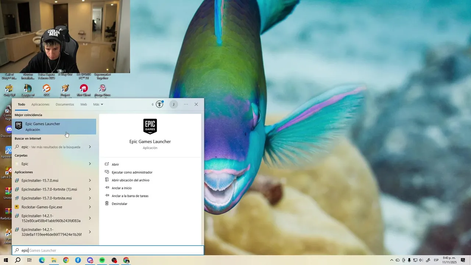This screenshot has height=265, width=471.
Task: Click the search box containing 'epic'
Action: pyautogui.click(x=108, y=250)
